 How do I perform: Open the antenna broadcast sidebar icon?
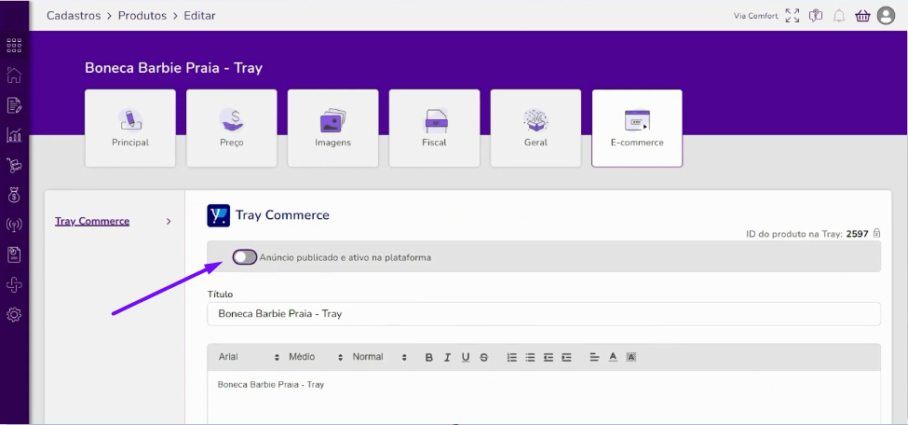[14, 225]
